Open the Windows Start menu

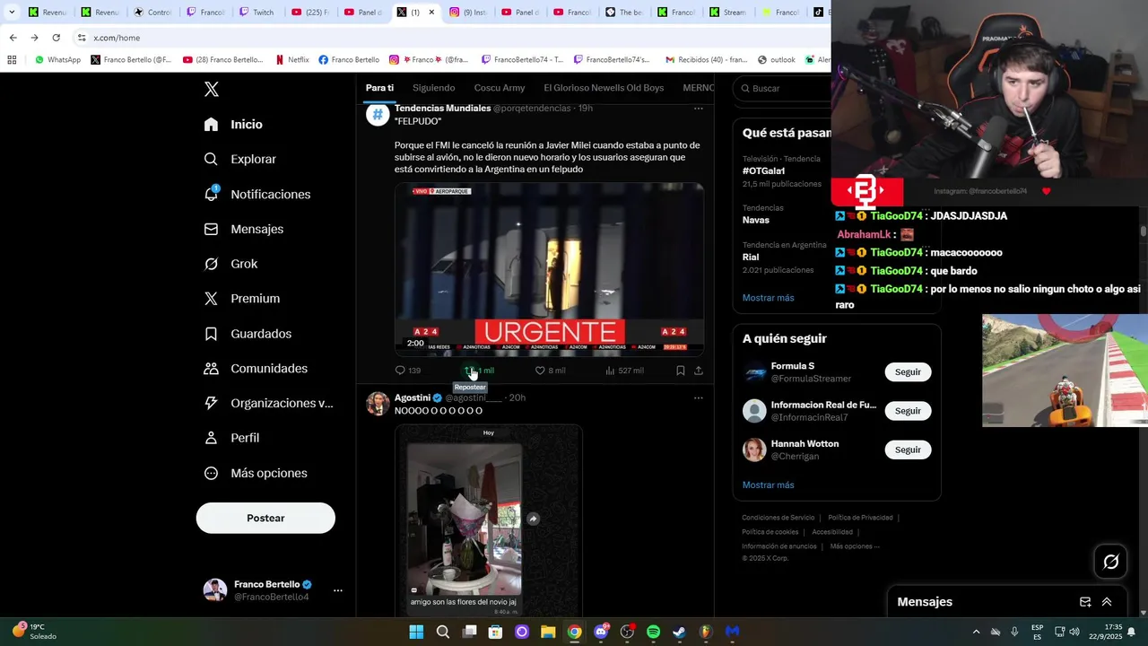[416, 632]
